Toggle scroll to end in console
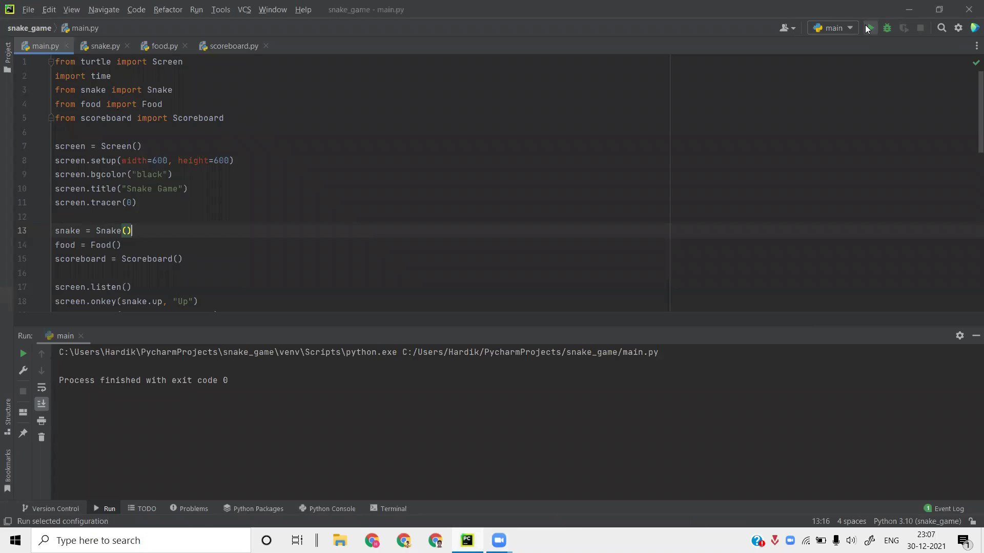Viewport: 984px width, 553px height. click(x=42, y=403)
